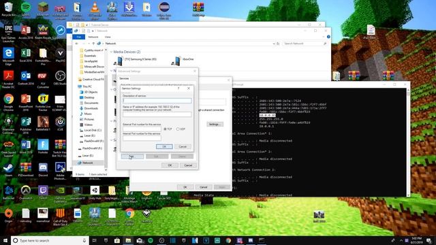Open the Network ribbon tab
Screen dimensions: 436x245
[93, 37]
